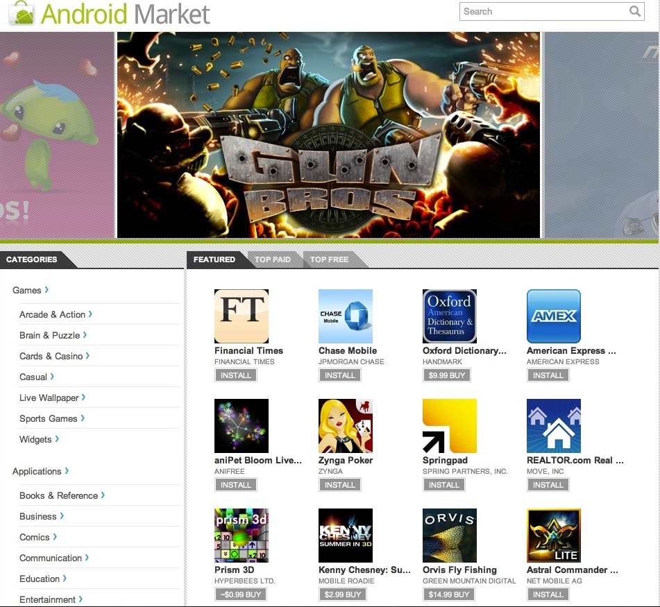Viewport: 660px width, 607px height.
Task: Click the Search input field
Action: click(541, 11)
